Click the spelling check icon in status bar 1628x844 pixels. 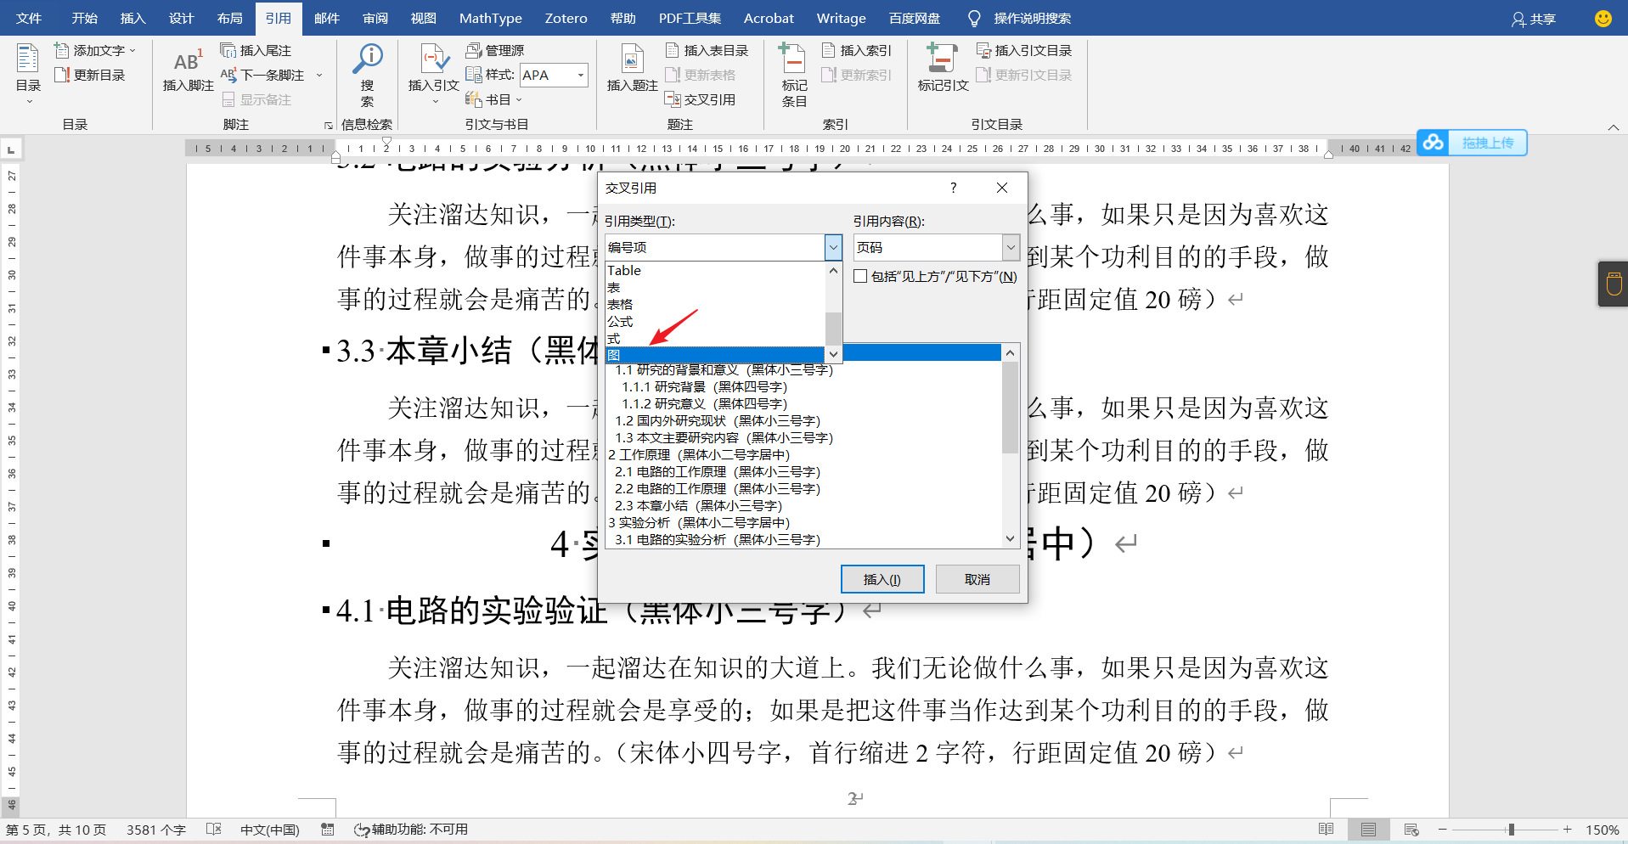pos(214,830)
